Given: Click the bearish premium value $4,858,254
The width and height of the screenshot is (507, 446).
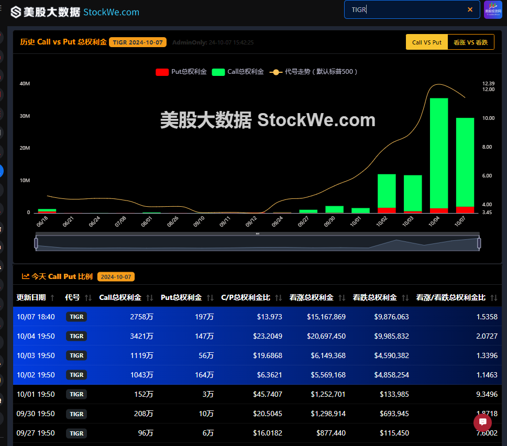Looking at the screenshot, I should pyautogui.click(x=392, y=375).
